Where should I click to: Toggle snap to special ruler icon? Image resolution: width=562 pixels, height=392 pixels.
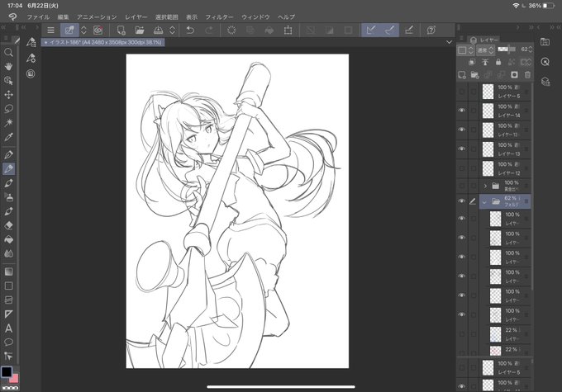[389, 30]
